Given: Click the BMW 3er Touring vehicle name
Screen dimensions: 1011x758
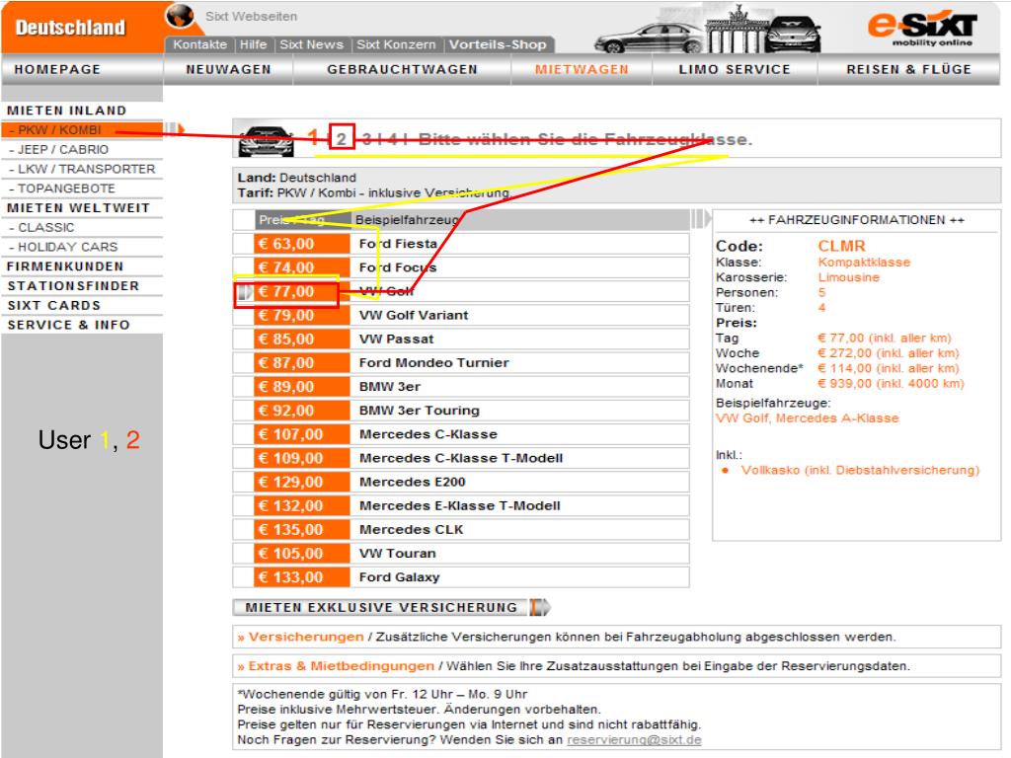Looking at the screenshot, I should 419,411.
